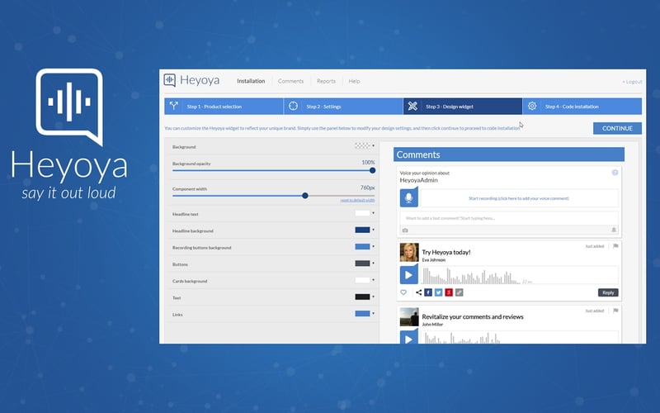Click the user icon in comment box
Screen dimensions: 660x413
coord(614,230)
